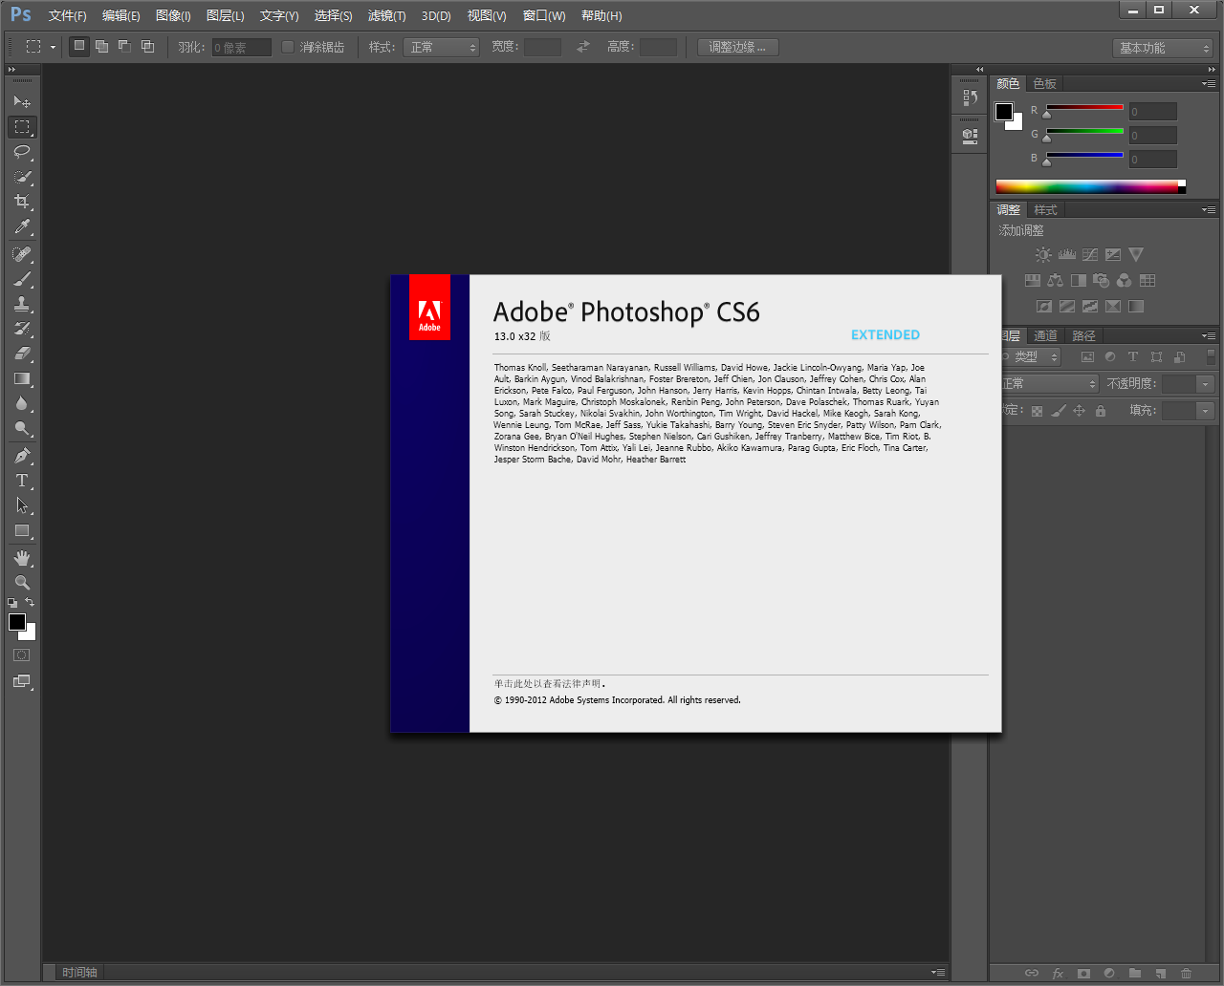Screen dimensions: 1224x986
Task: Click the legal notices link 单击此处以查看法律声明
Action: click(550, 684)
